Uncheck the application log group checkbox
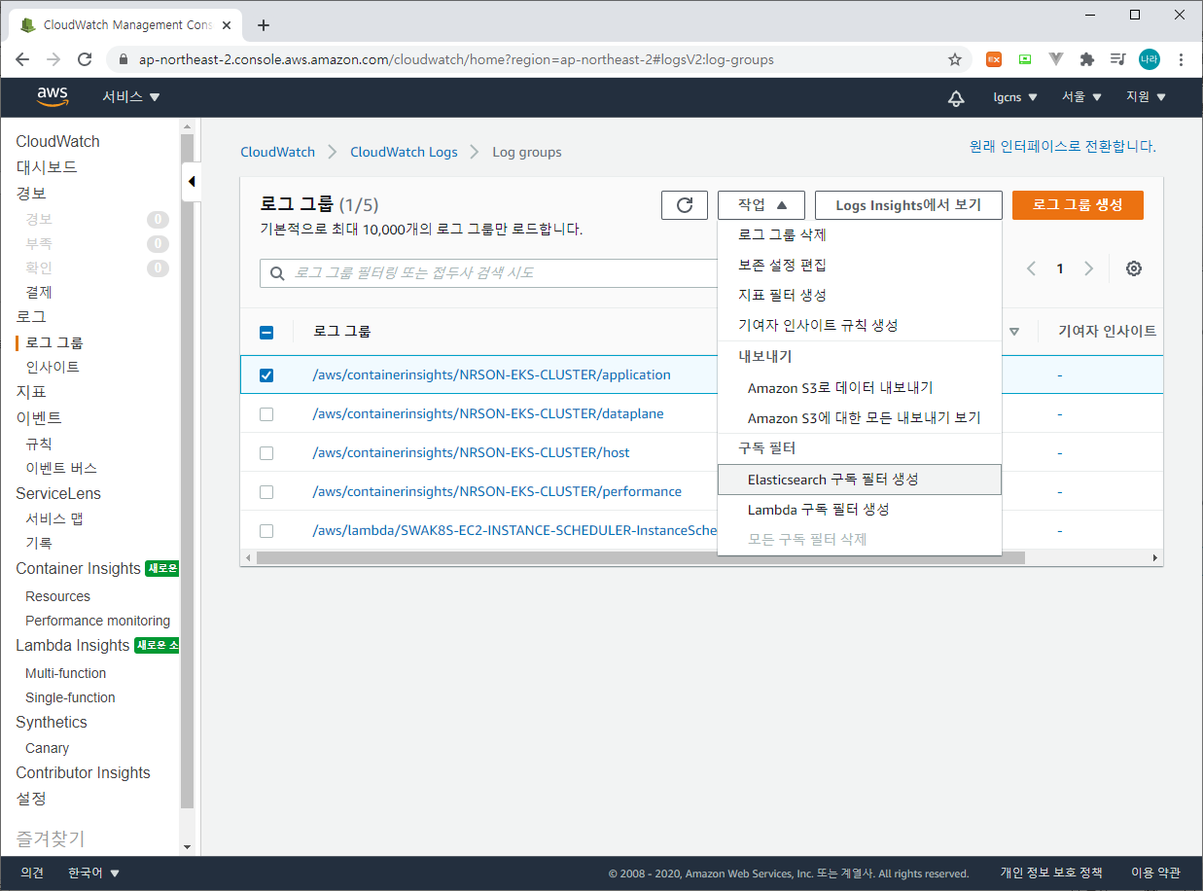Viewport: 1203px width, 891px height. point(266,374)
